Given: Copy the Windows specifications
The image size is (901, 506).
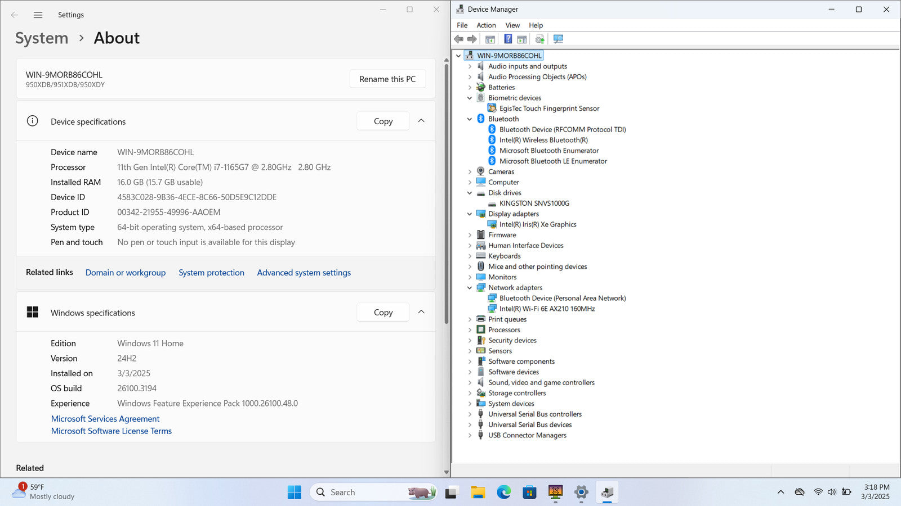Looking at the screenshot, I should pyautogui.click(x=383, y=313).
